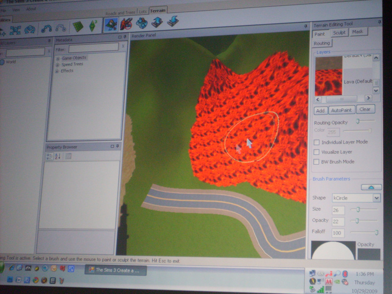This screenshot has height=294, width=392.
Task: Switch to the Terrain tab
Action: pyautogui.click(x=158, y=10)
